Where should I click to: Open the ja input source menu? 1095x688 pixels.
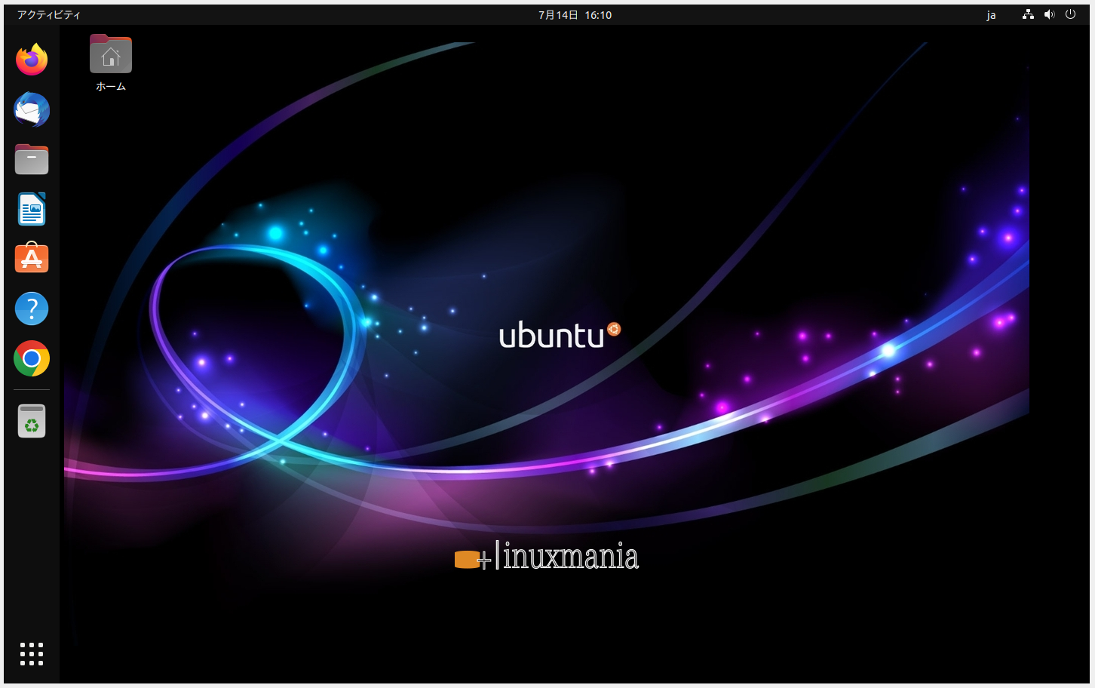click(x=991, y=15)
